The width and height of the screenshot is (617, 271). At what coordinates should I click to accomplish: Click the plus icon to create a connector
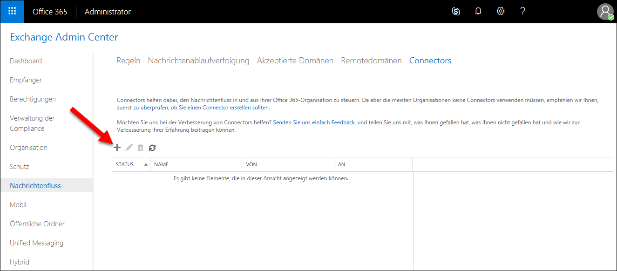[117, 147]
